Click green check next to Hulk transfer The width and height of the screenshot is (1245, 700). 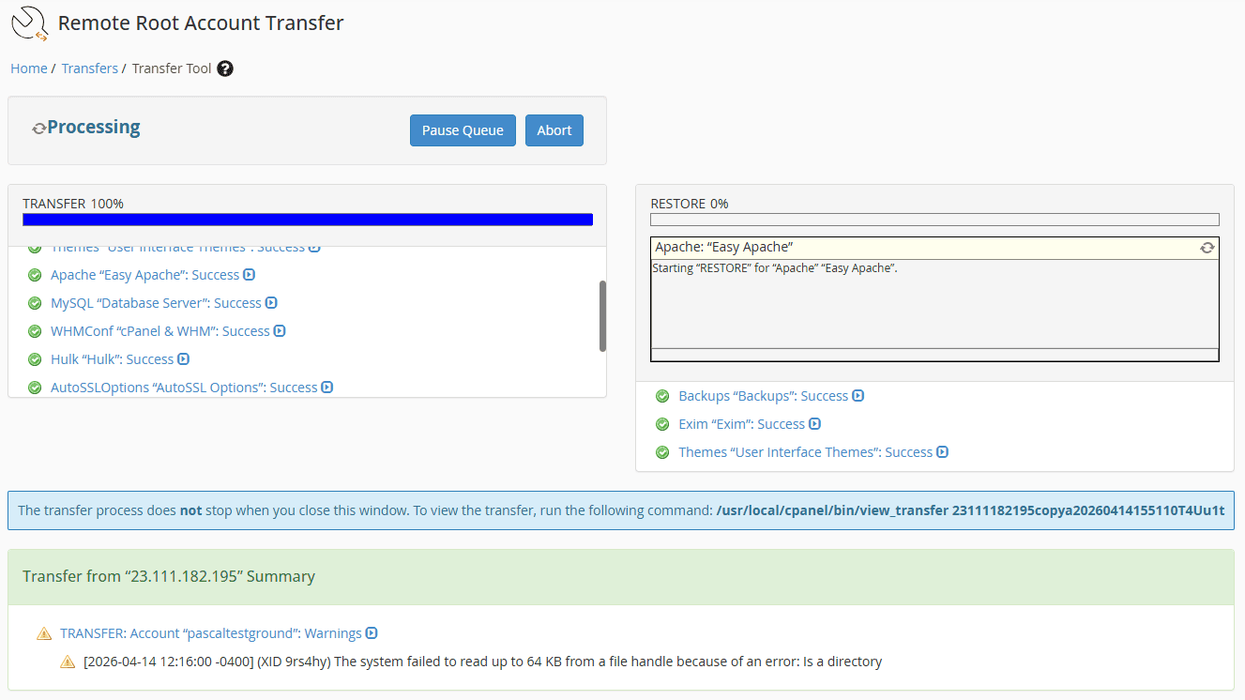point(35,358)
